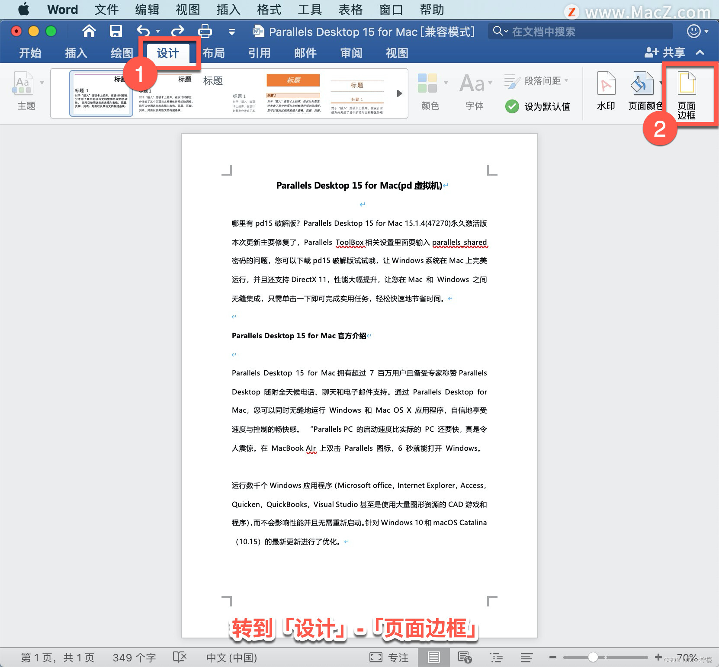Open the feedback smiley dropdown arrow

(x=706, y=31)
